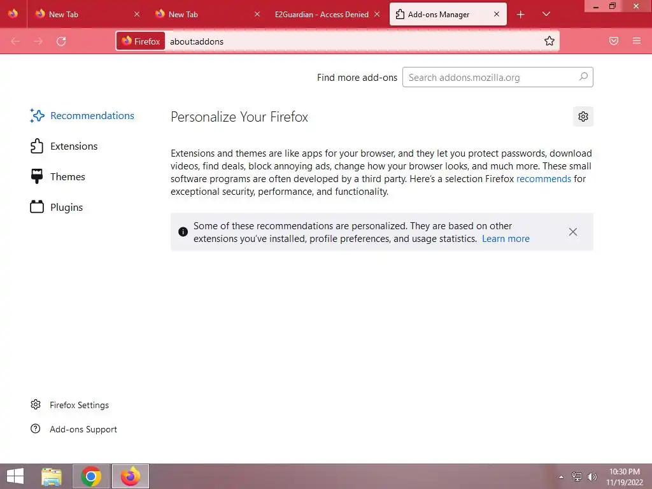652x489 pixels.
Task: Close the Add-ons Manager tab
Action: click(497, 14)
